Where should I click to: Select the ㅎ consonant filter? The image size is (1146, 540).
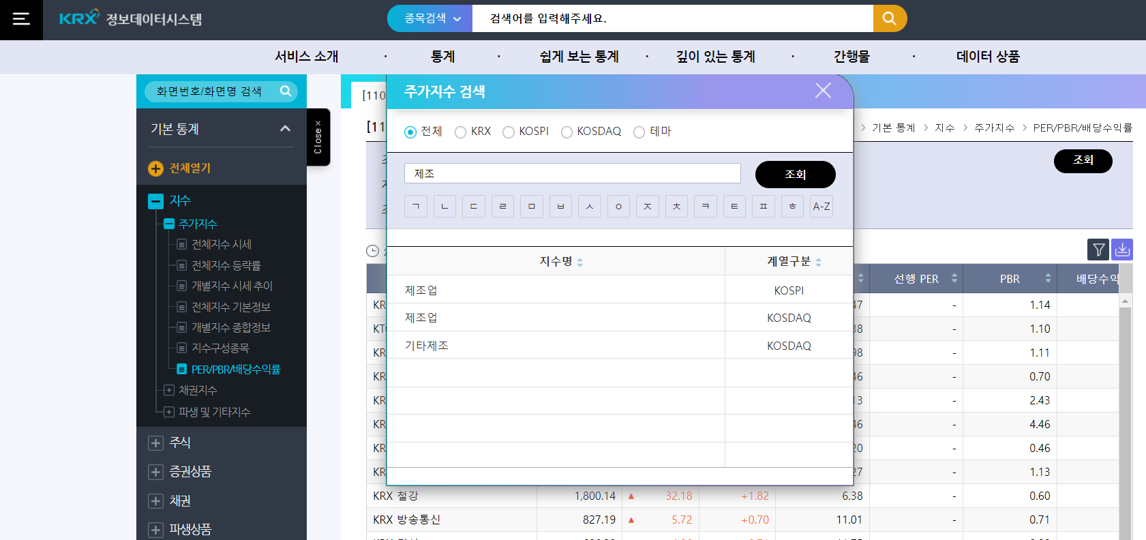792,207
